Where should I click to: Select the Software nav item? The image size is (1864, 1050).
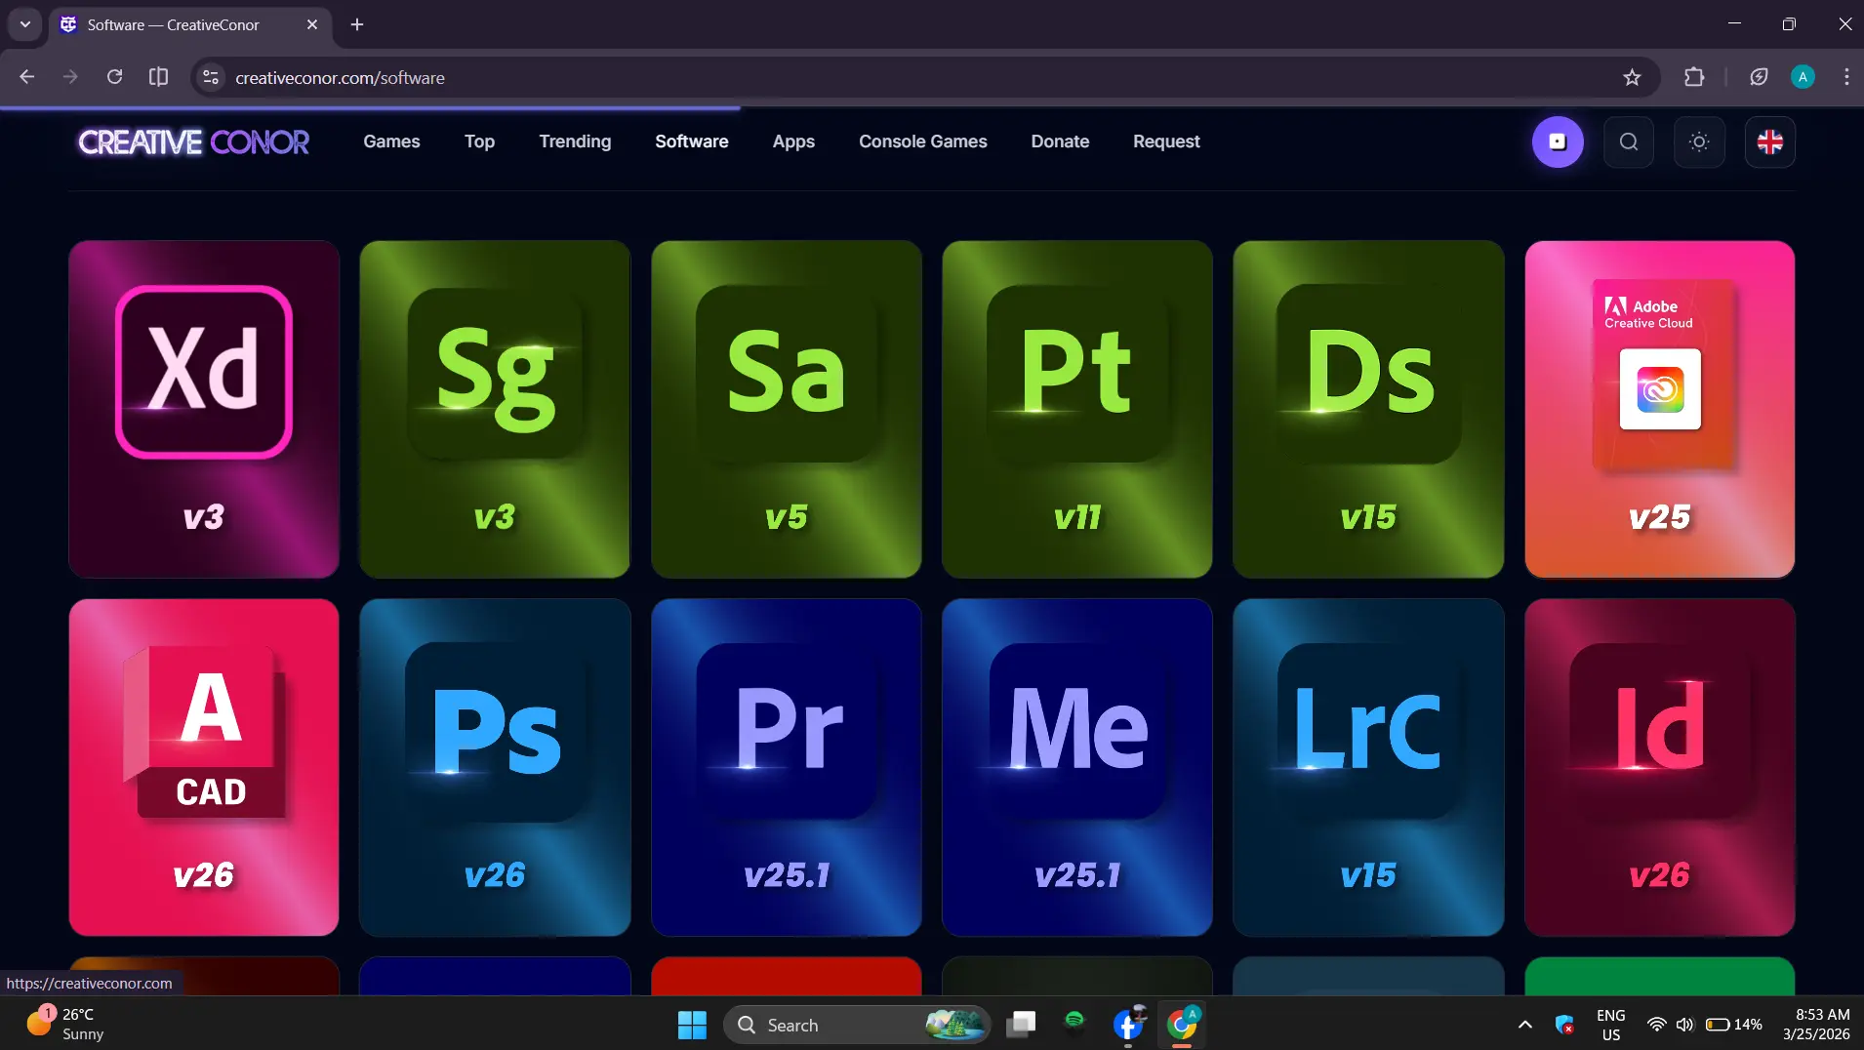click(x=692, y=141)
